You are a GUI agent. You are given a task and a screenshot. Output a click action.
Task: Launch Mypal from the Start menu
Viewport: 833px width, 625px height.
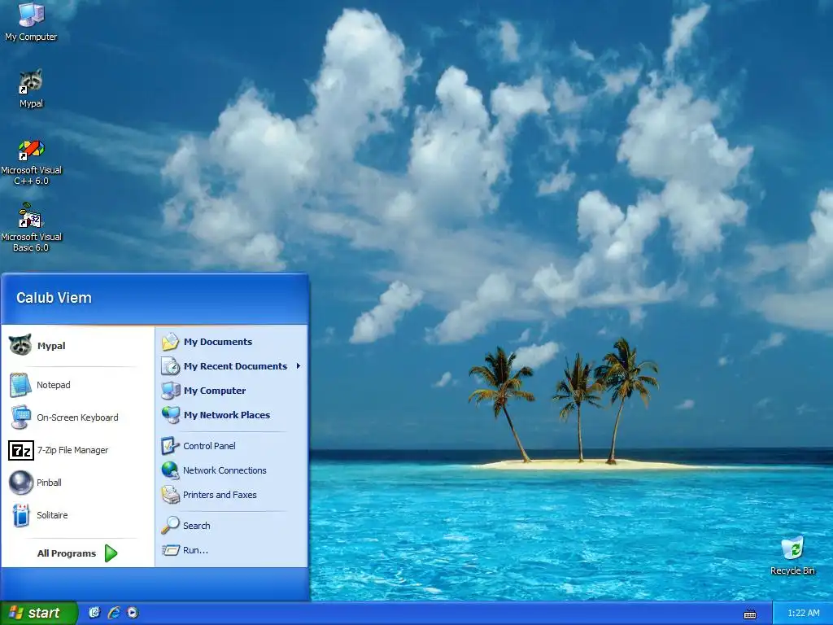pos(77,345)
